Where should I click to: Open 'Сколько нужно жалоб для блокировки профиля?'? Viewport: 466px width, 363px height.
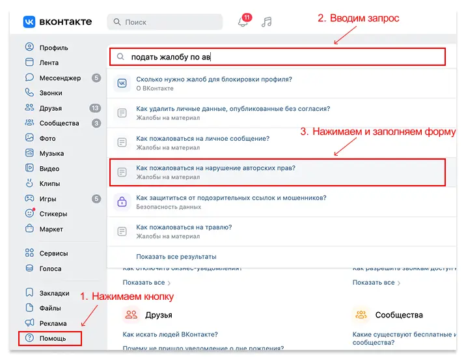coord(214,80)
